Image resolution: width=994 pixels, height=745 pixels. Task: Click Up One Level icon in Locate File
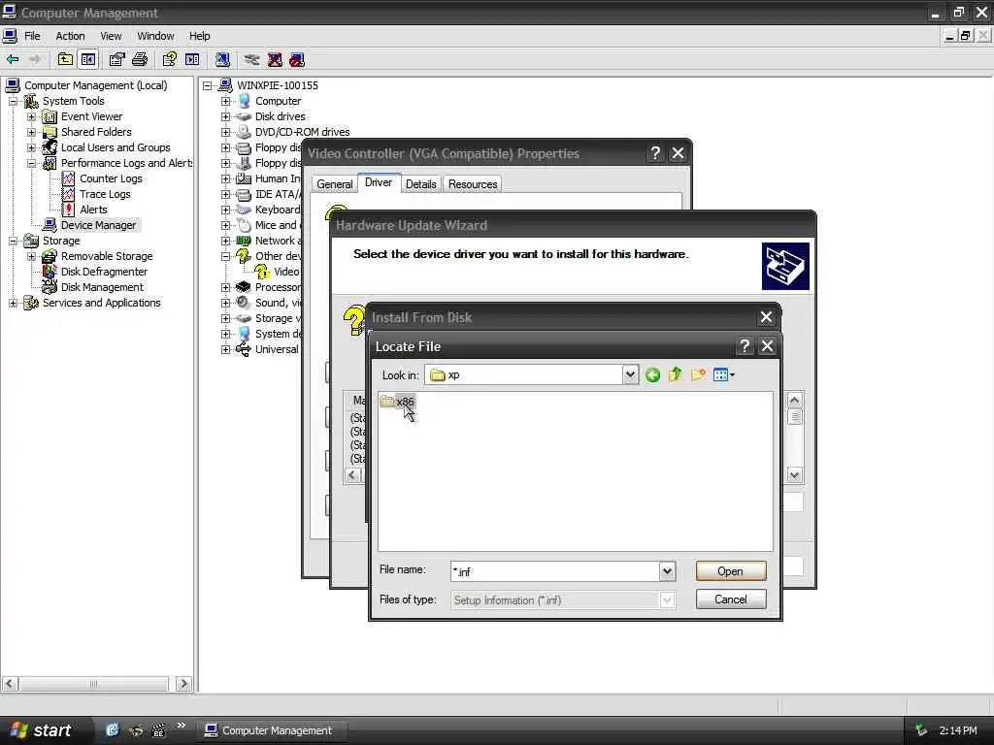click(676, 375)
